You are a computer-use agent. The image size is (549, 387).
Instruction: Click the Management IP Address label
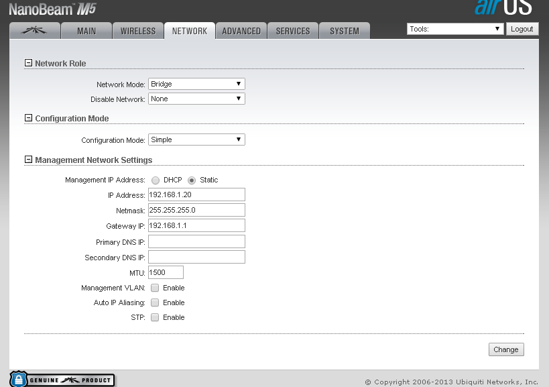(105, 180)
